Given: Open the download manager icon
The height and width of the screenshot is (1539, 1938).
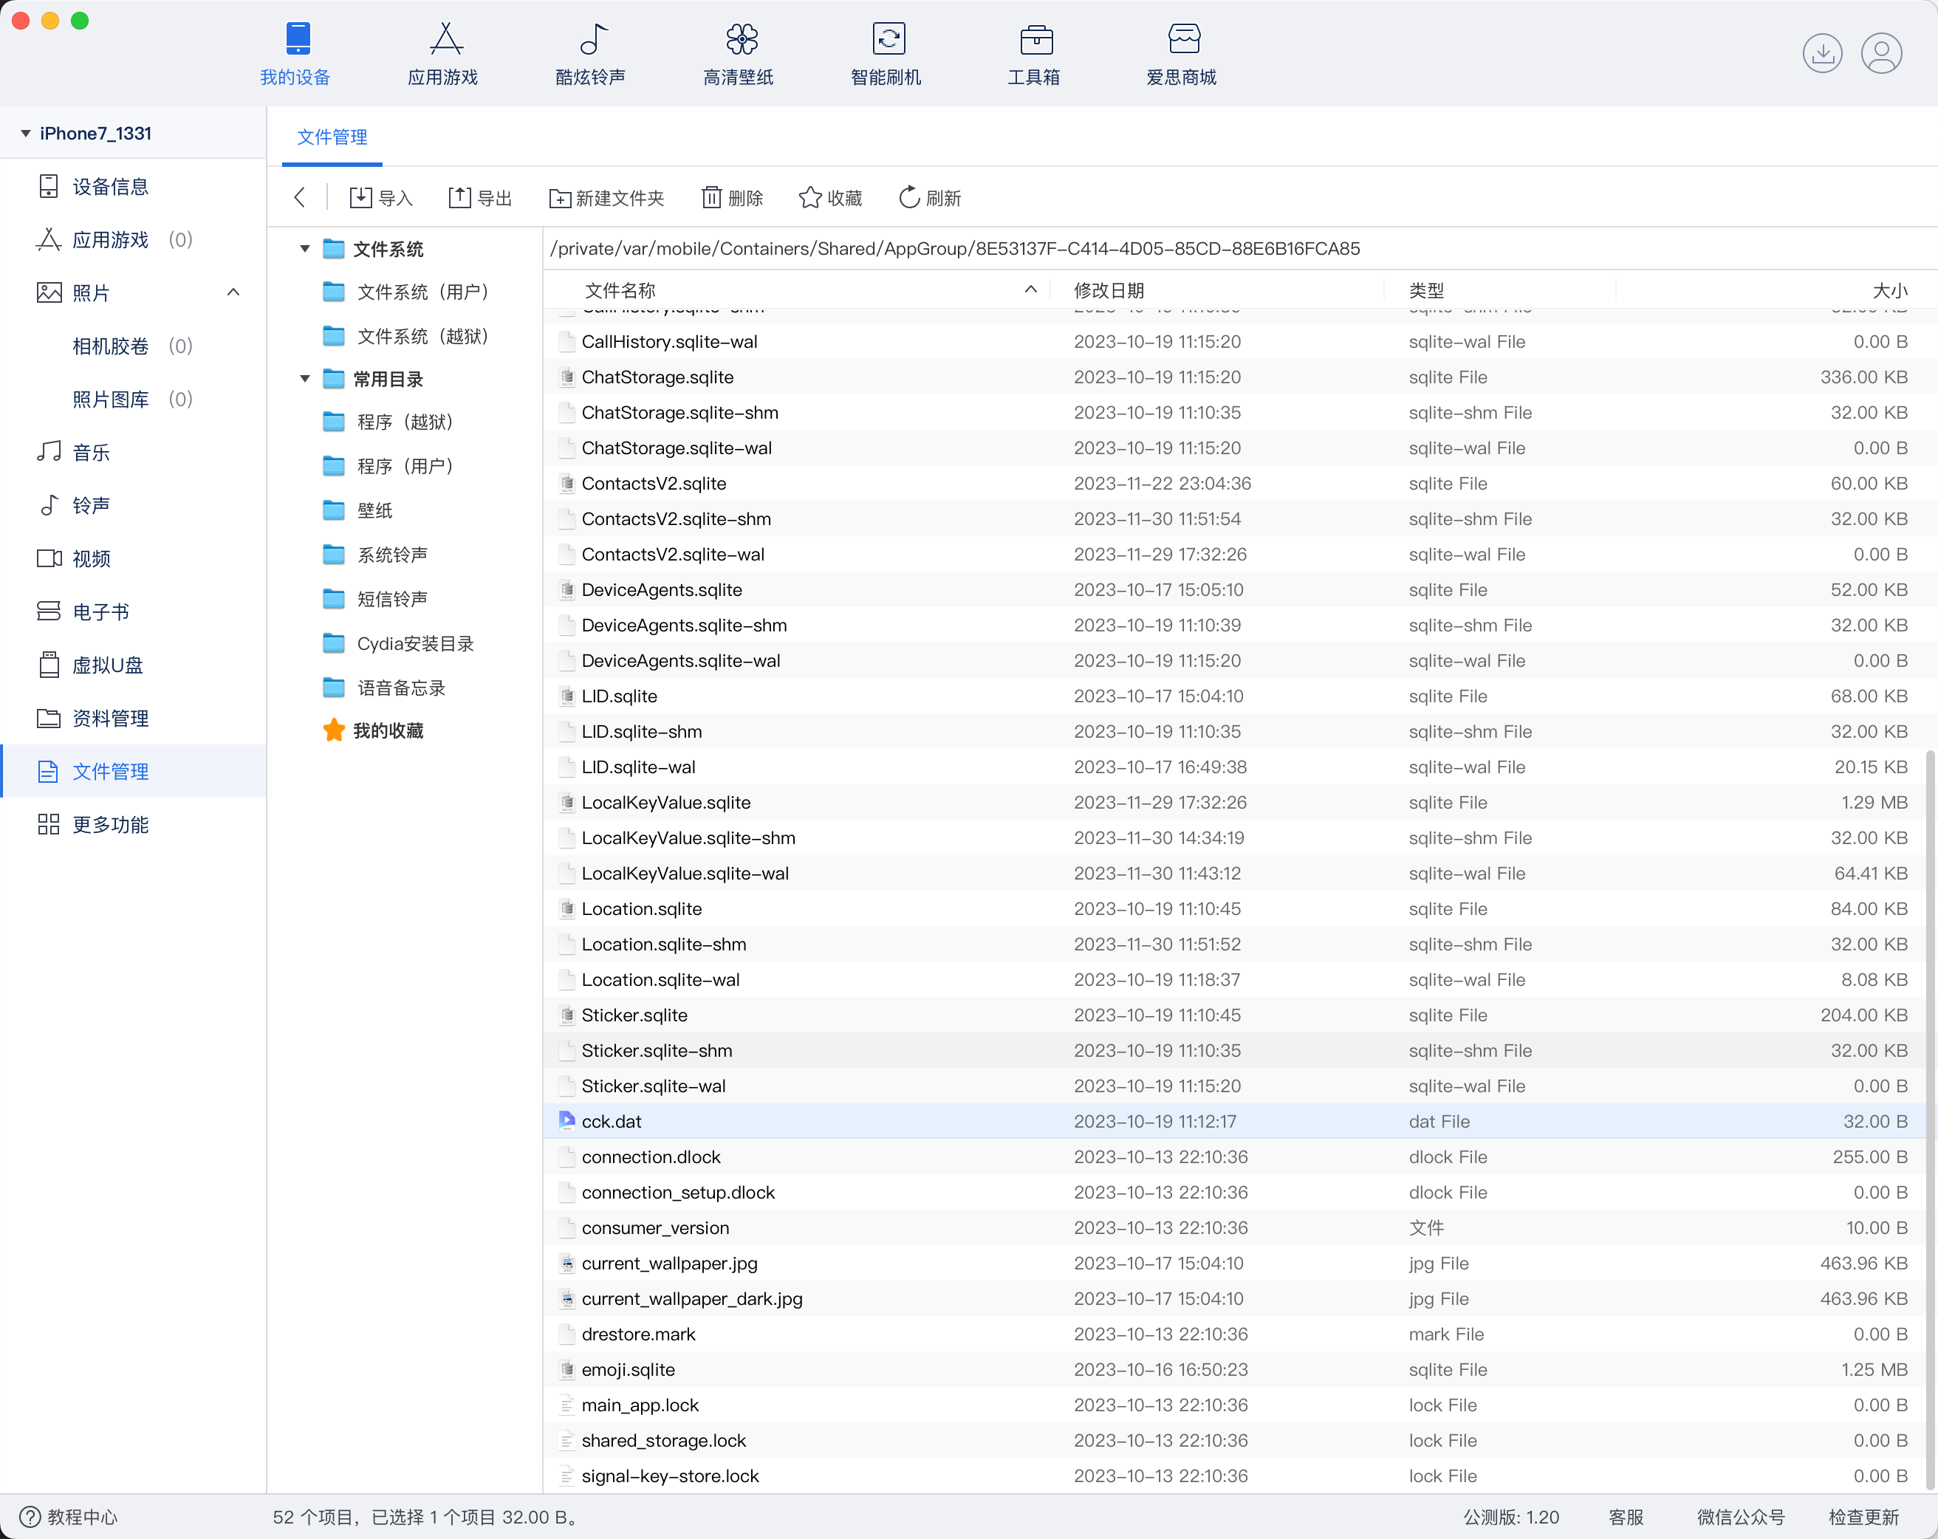Looking at the screenshot, I should point(1822,53).
